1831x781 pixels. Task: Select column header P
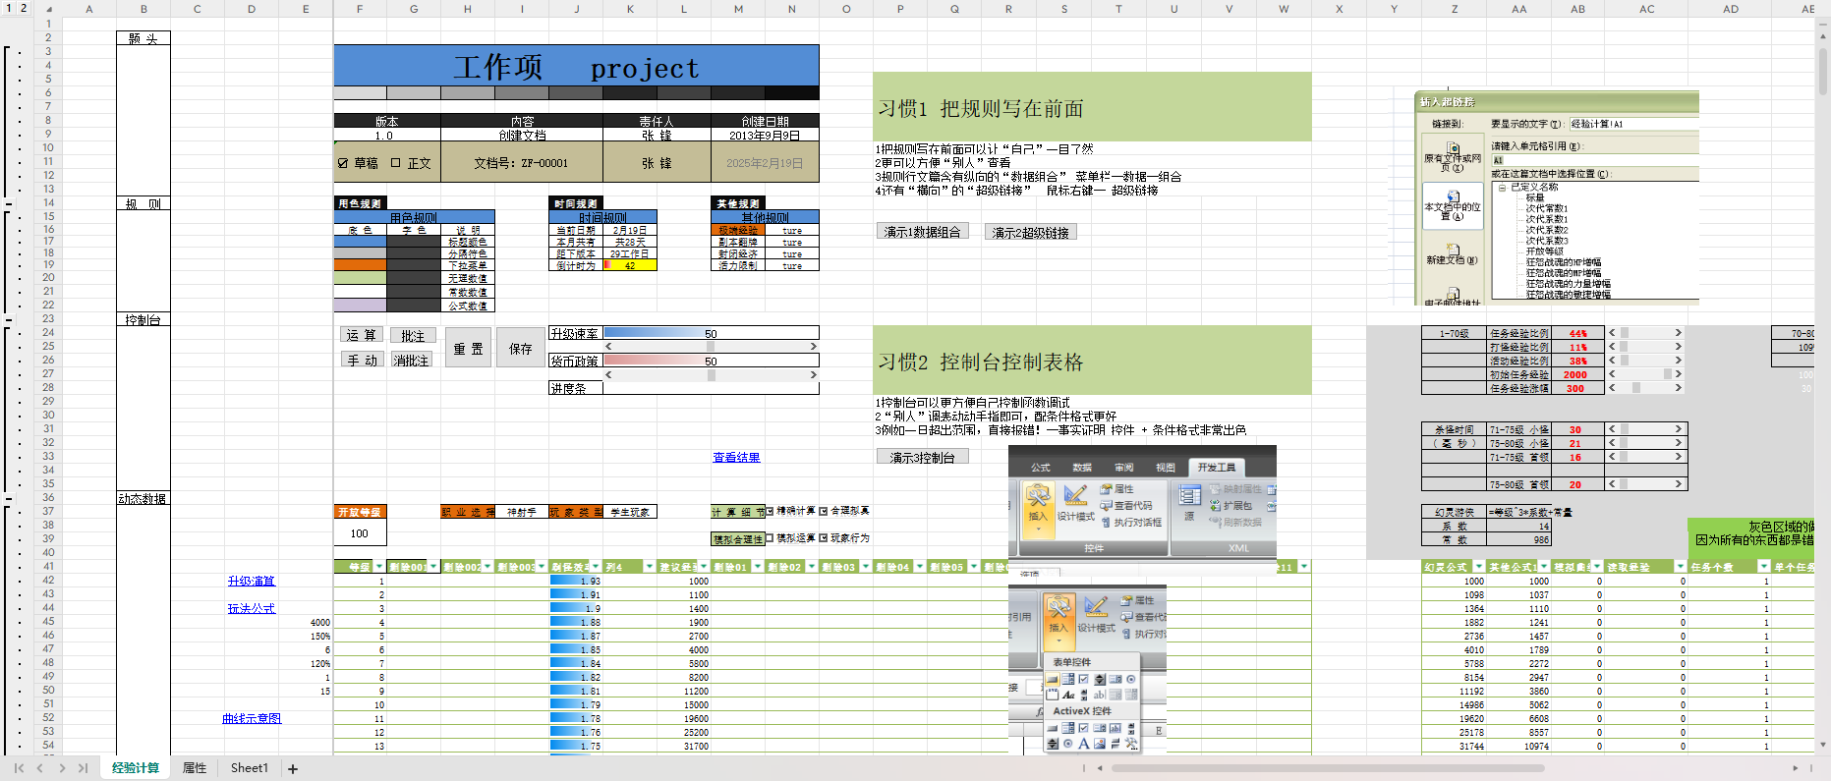[x=900, y=9]
